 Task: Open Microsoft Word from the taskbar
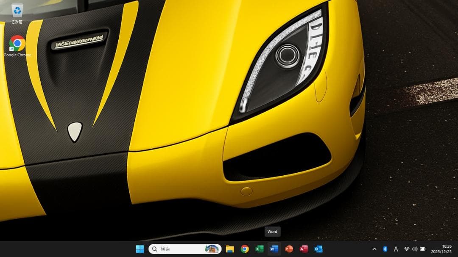[x=274, y=249]
